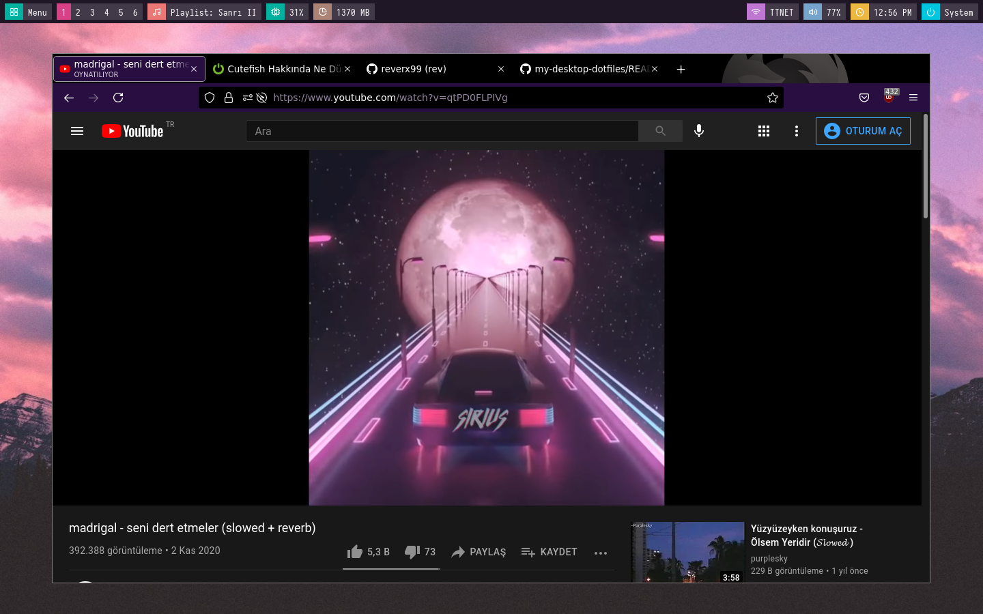Like the video with thumbs up
The height and width of the screenshot is (614, 983).
pos(368,552)
